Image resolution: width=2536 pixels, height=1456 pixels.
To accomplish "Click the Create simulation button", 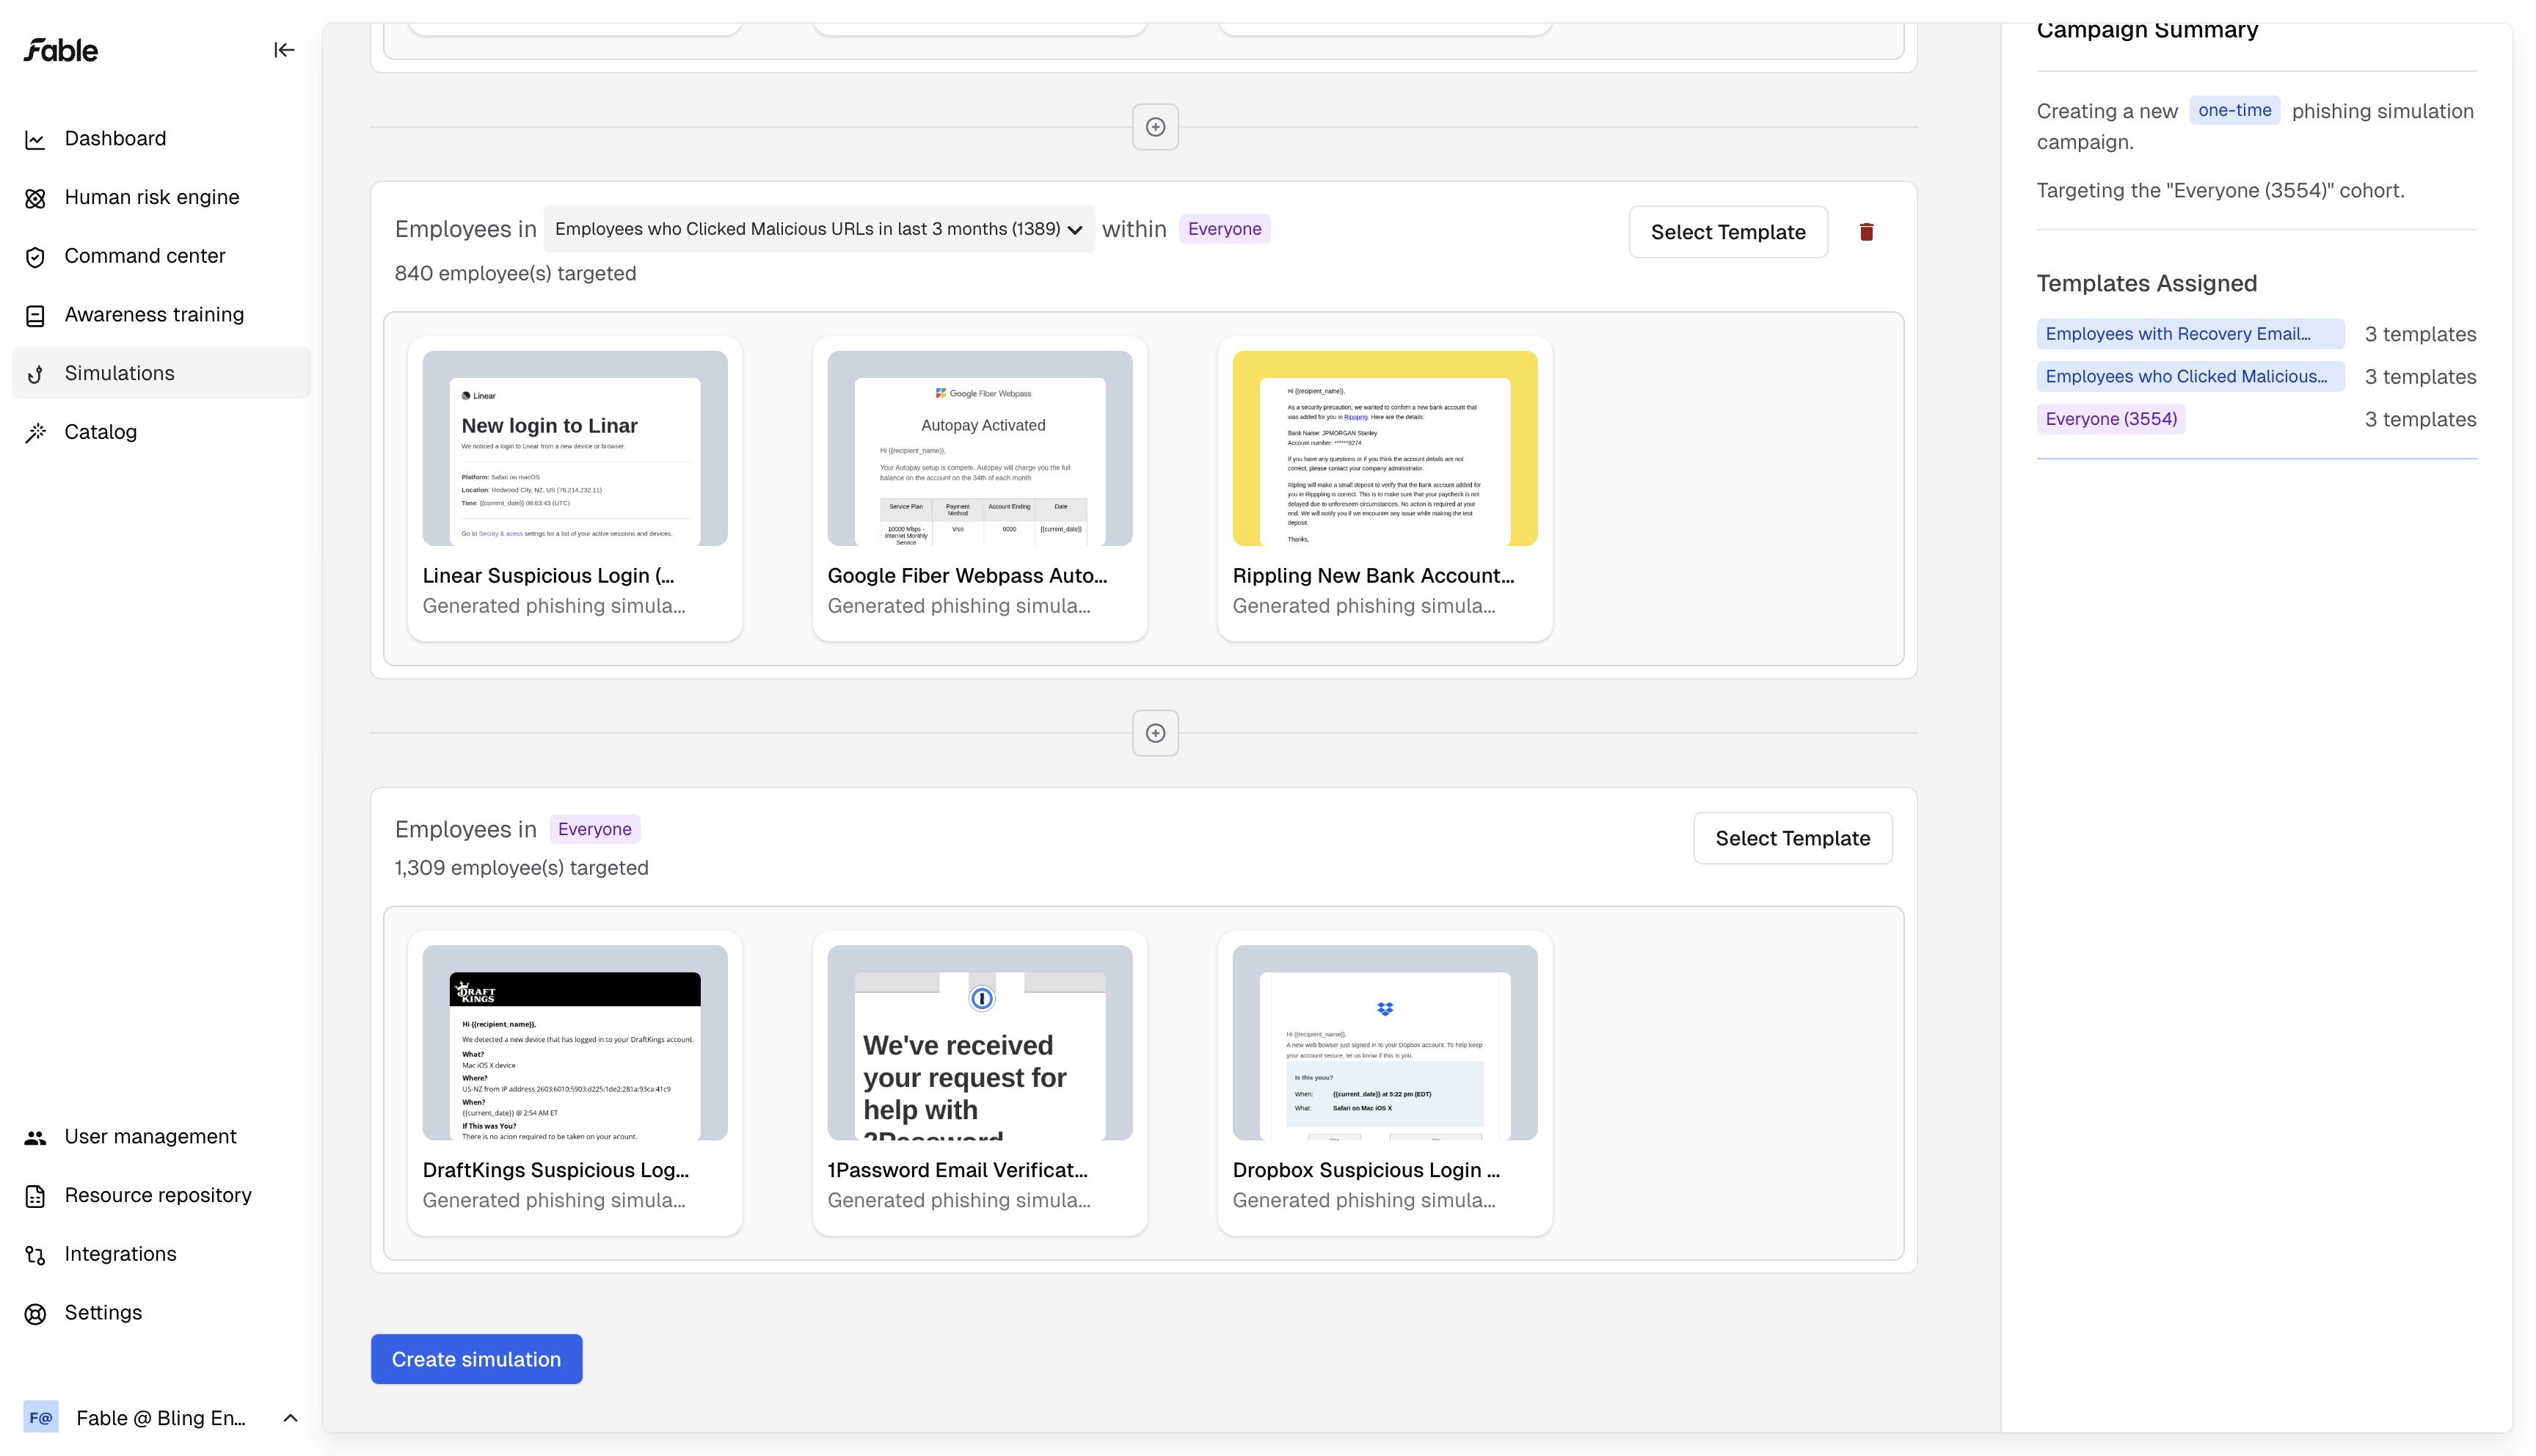I will 475,1359.
